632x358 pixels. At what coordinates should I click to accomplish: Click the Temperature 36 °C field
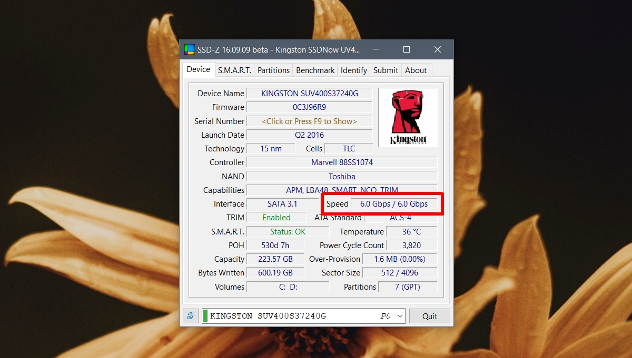click(x=412, y=231)
